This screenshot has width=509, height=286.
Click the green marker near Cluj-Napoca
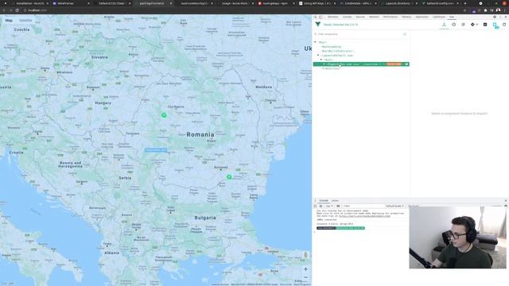[x=164, y=115]
